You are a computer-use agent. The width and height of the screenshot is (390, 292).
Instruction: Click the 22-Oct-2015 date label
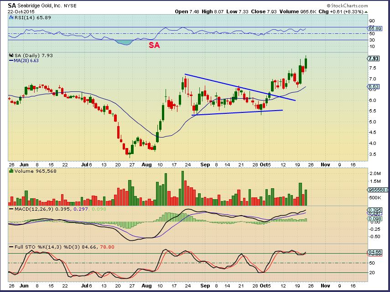click(x=21, y=12)
